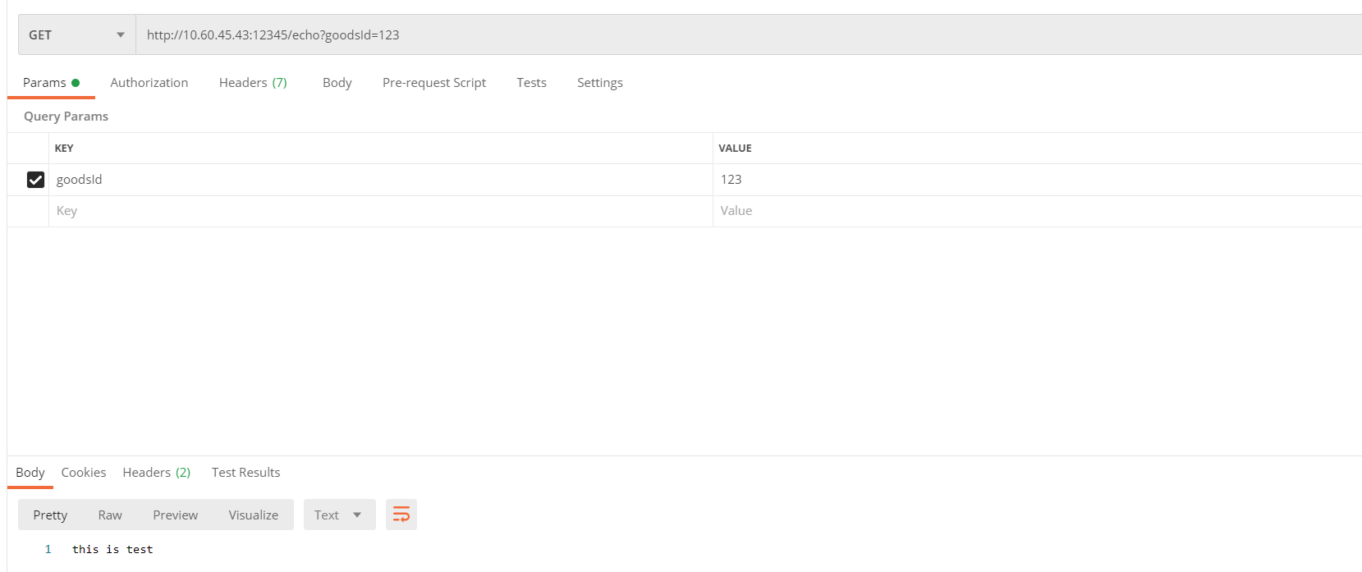Open the Test Results tab
Screen dimensions: 1362x572
245,473
